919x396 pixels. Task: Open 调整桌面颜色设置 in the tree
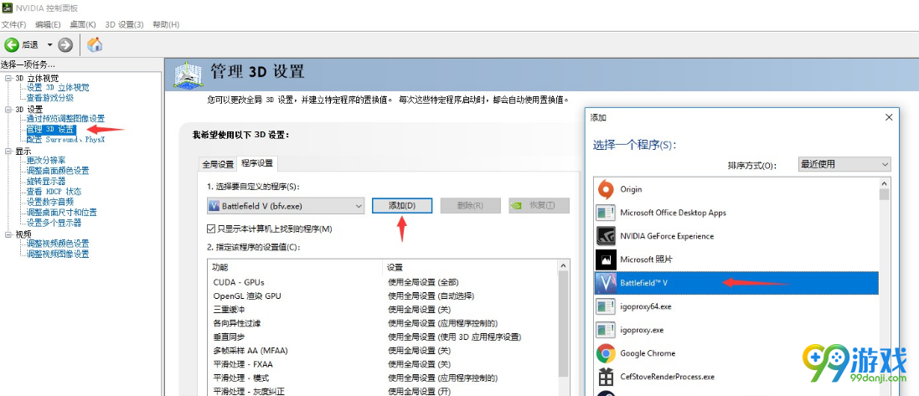pos(58,171)
